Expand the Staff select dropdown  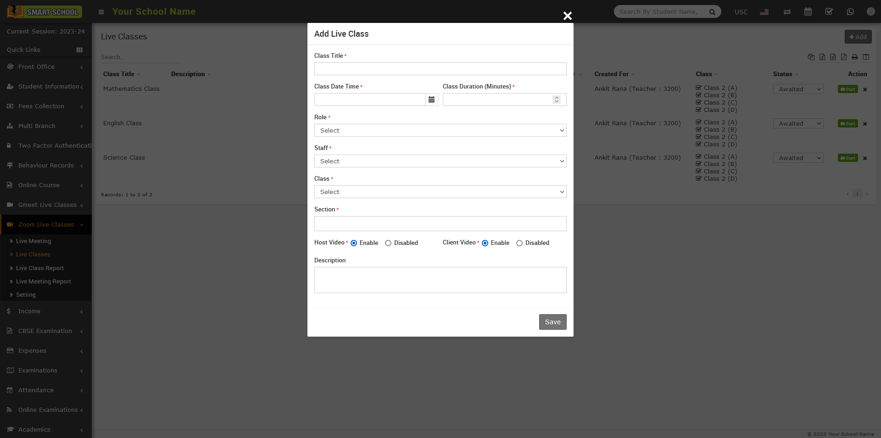click(440, 161)
